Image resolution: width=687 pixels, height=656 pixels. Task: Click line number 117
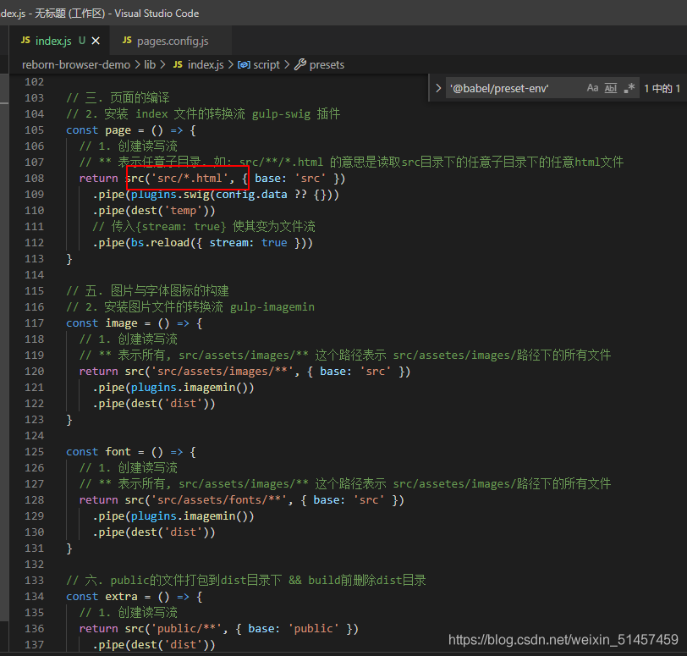35,323
